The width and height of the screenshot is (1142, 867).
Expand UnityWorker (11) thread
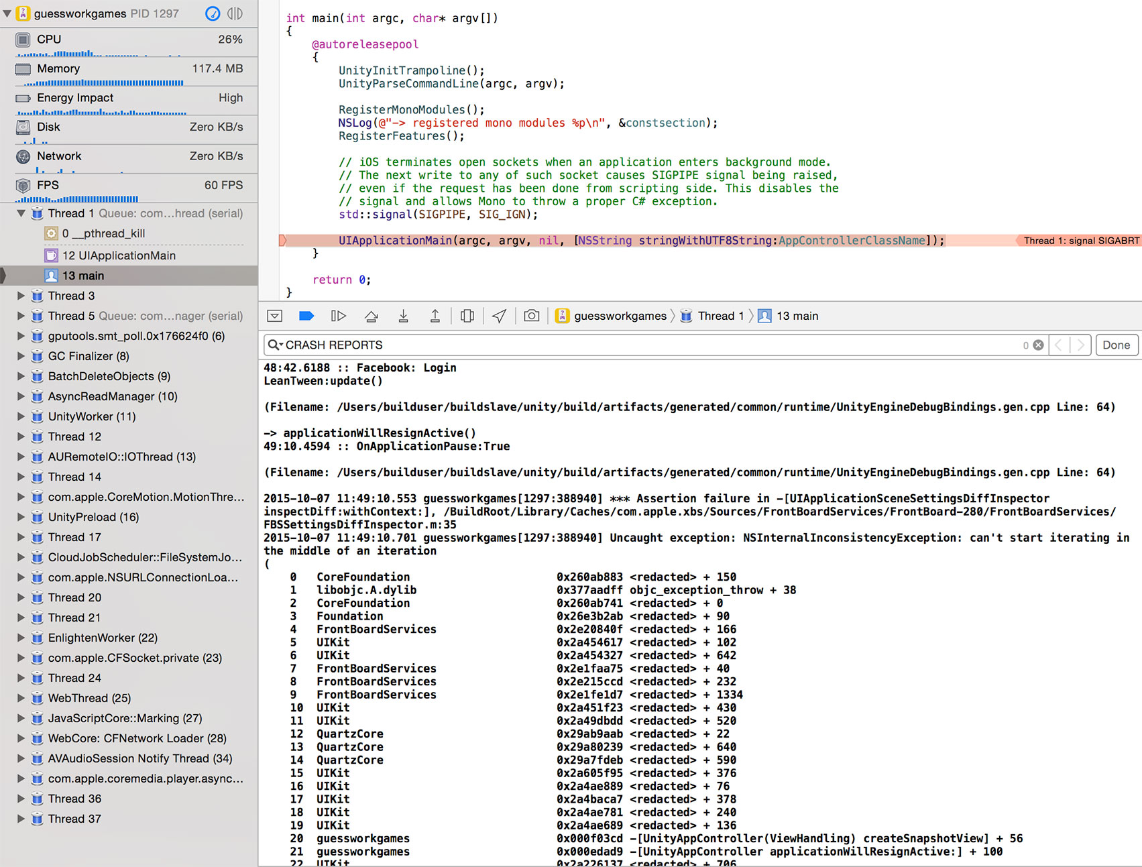(21, 416)
